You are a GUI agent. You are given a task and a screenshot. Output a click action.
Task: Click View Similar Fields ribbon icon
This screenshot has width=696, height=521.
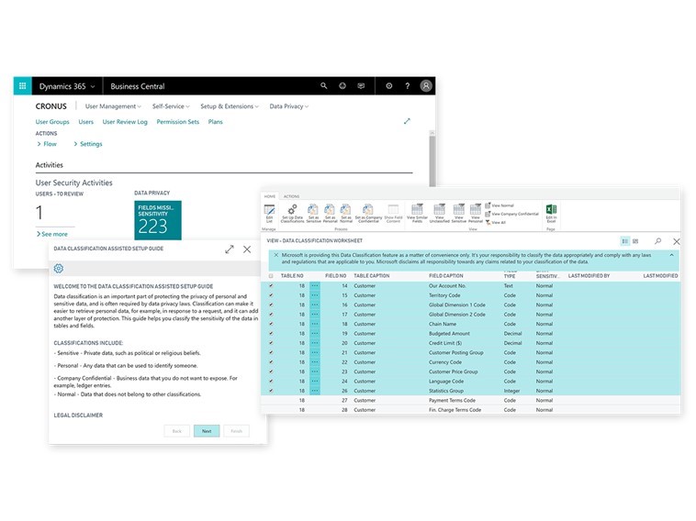point(417,213)
